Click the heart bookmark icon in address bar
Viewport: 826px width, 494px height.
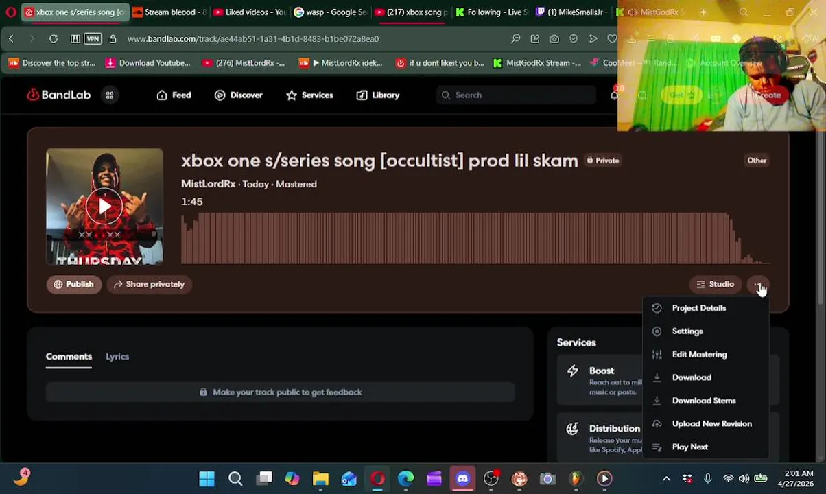(612, 39)
